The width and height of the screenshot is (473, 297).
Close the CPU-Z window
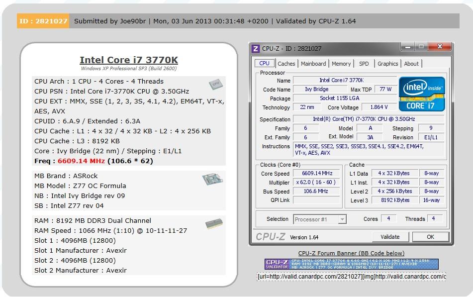point(440,46)
